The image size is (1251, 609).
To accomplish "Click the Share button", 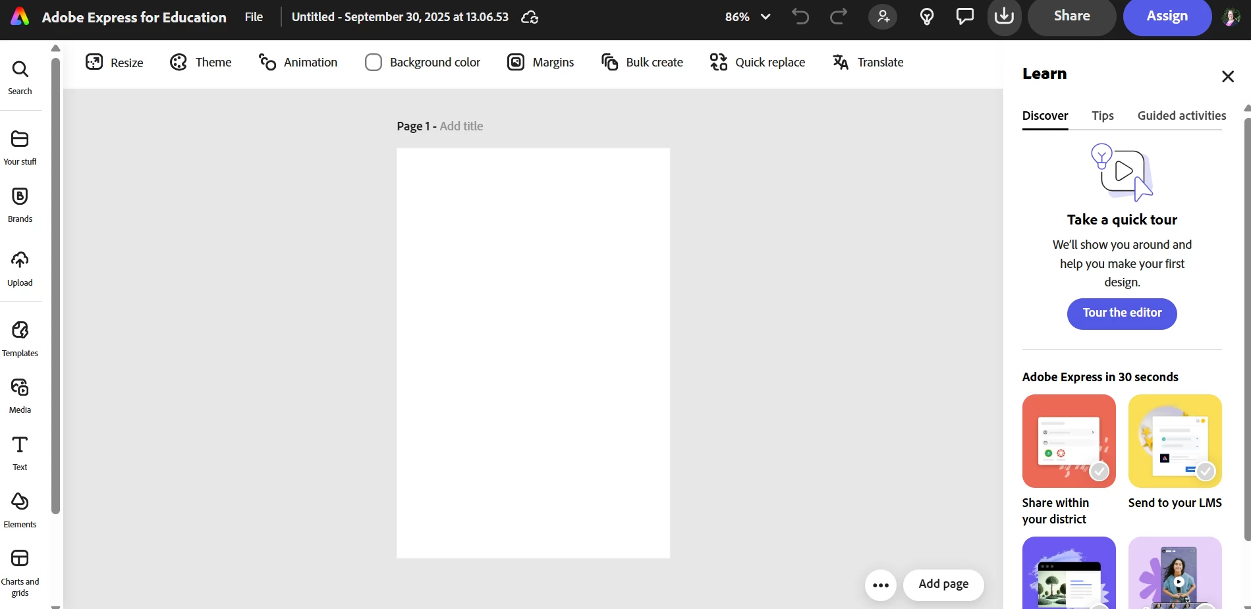I will (1072, 16).
